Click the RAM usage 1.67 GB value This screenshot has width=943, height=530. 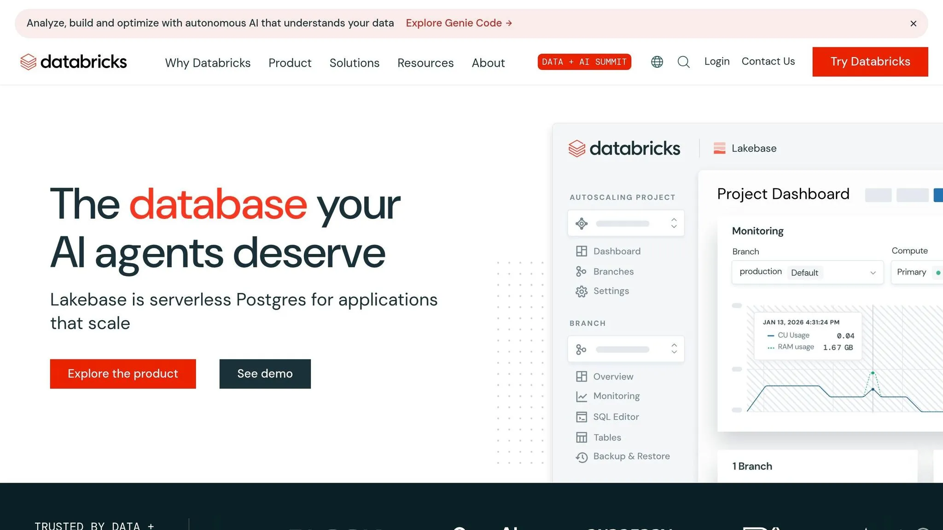838,347
